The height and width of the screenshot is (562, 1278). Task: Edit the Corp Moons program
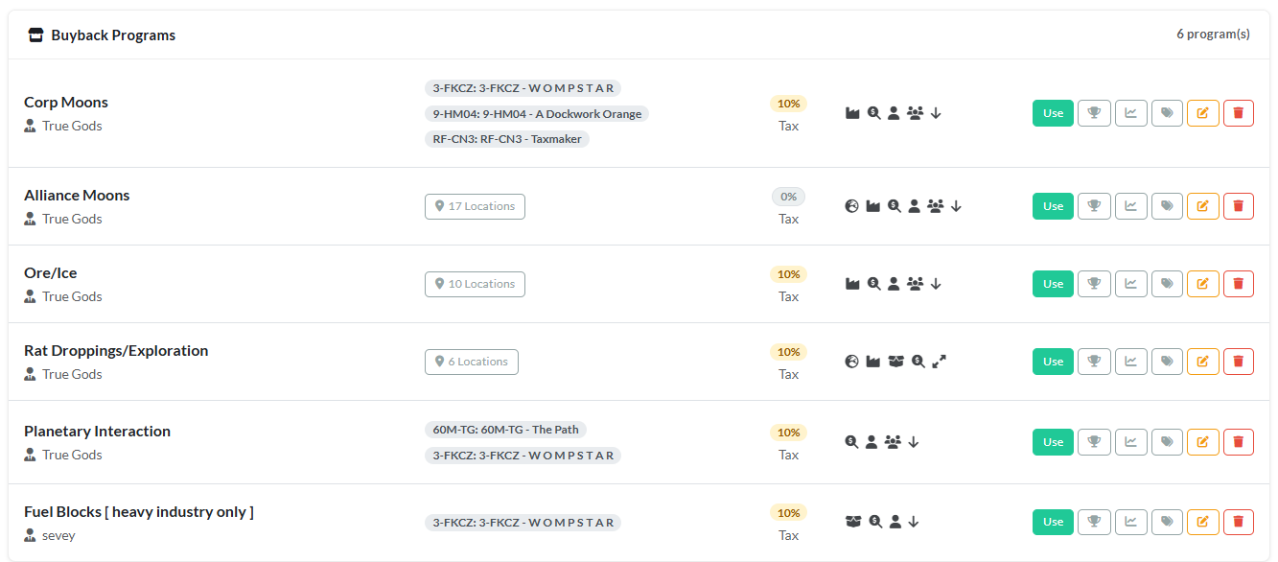pyautogui.click(x=1203, y=113)
